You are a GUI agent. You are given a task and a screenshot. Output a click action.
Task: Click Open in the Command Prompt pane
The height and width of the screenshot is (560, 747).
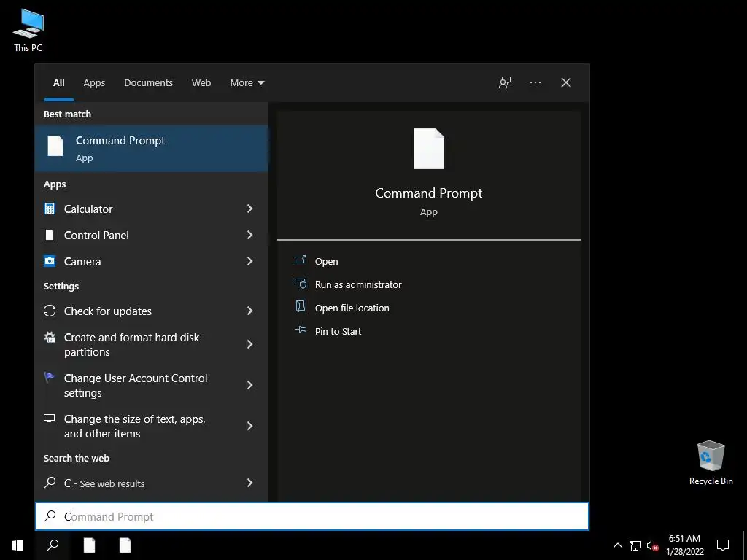(x=326, y=262)
